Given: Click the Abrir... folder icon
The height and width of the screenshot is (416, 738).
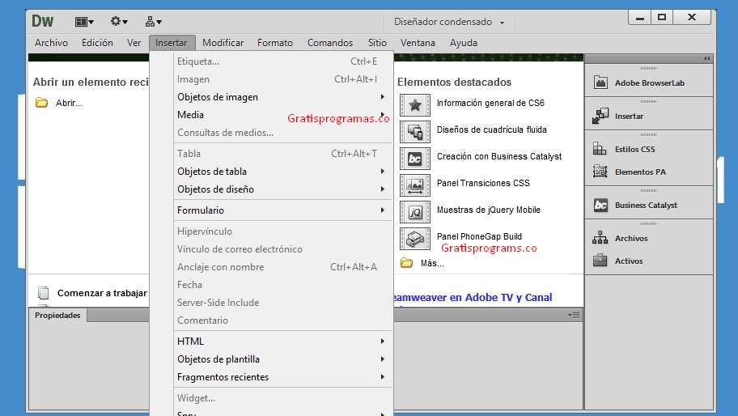Looking at the screenshot, I should tap(41, 103).
